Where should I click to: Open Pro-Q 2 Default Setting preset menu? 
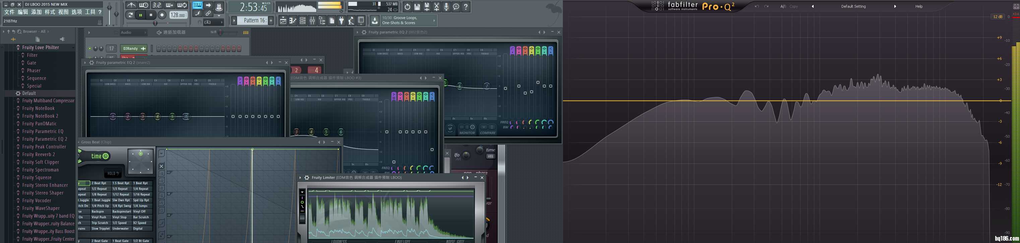tap(853, 6)
